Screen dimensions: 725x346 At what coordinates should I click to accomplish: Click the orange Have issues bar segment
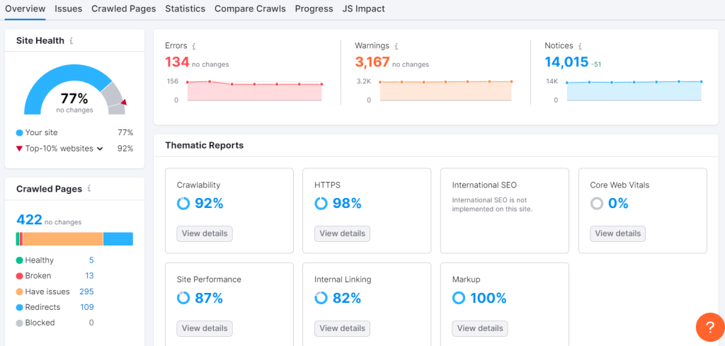click(x=63, y=239)
